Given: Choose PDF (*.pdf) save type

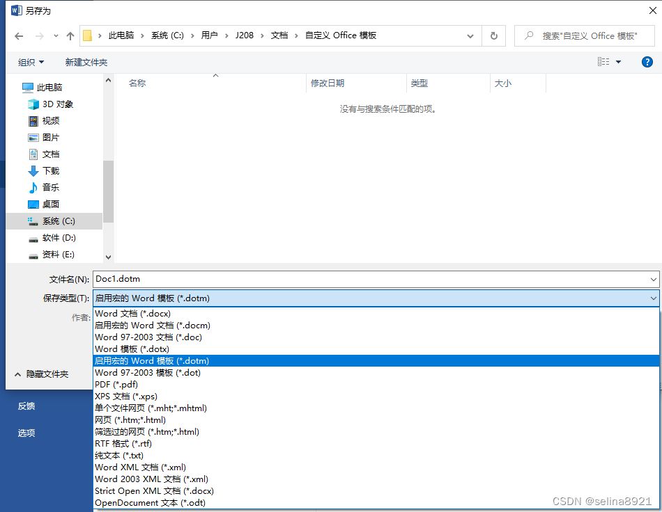Looking at the screenshot, I should tap(376, 384).
